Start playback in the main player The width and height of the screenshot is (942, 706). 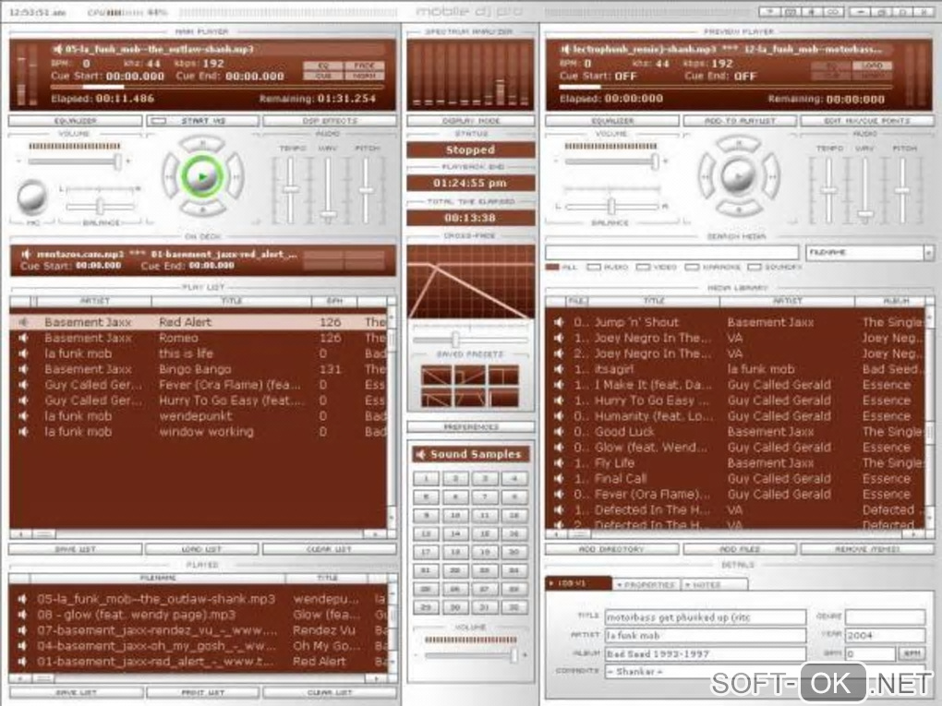[x=202, y=177]
